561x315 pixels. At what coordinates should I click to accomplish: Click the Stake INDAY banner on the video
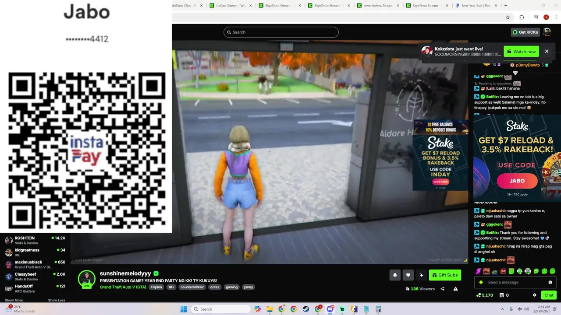tap(440, 155)
